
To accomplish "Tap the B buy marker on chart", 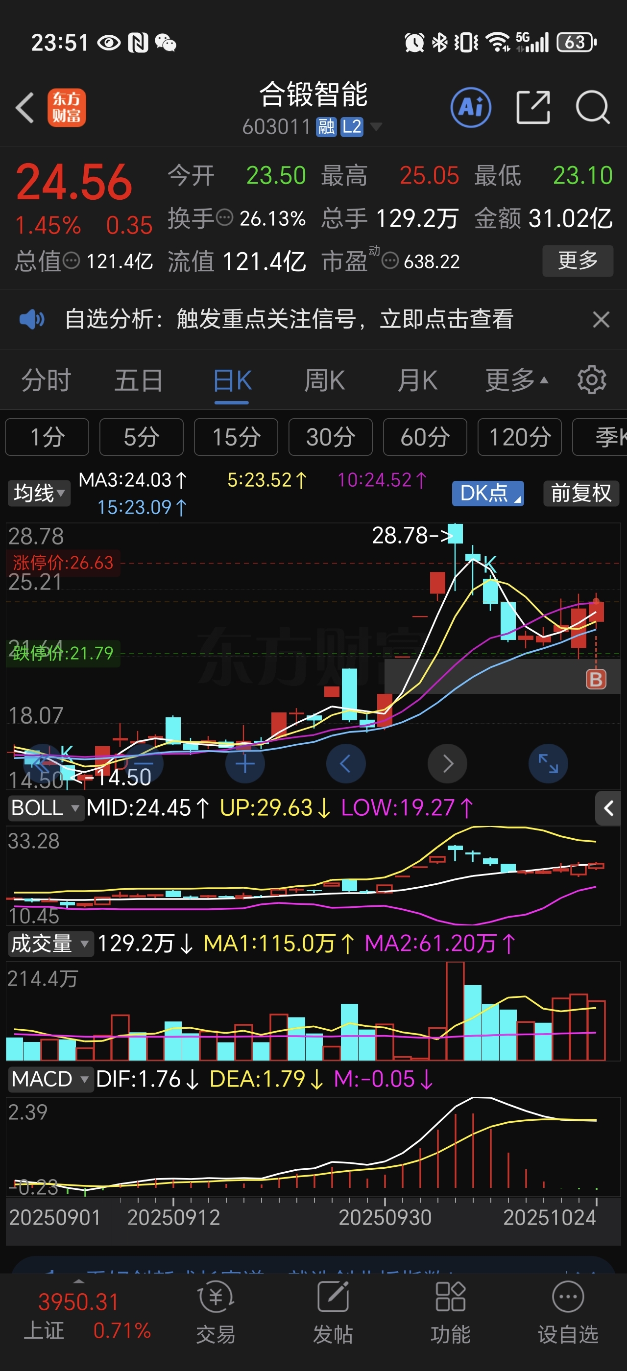I will [x=596, y=680].
